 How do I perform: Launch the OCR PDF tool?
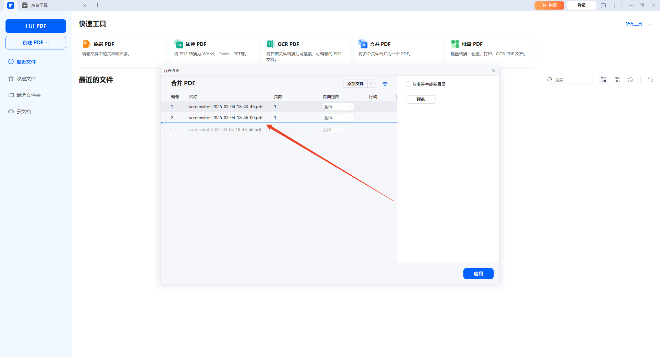[288, 44]
